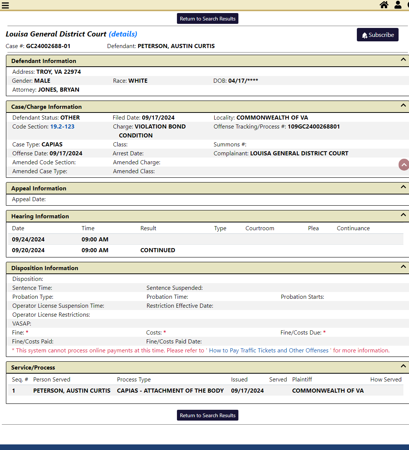Click the How Served column header
The height and width of the screenshot is (450, 409).
click(386, 380)
